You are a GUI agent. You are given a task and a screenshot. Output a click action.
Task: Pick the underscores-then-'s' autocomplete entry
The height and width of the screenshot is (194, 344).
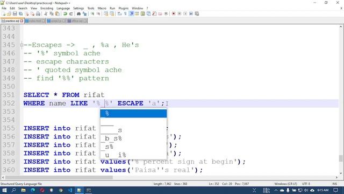coord(133,130)
